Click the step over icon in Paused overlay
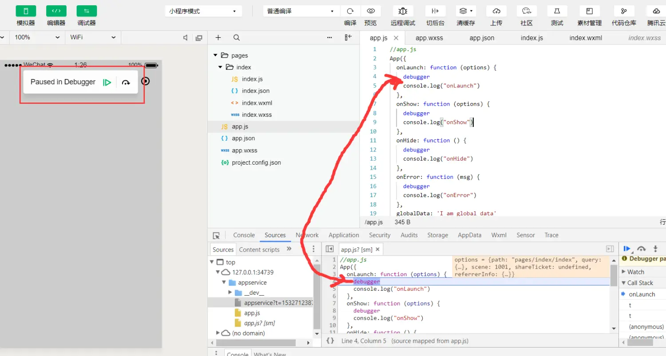Screen dimensions: 666x356 (x=126, y=82)
